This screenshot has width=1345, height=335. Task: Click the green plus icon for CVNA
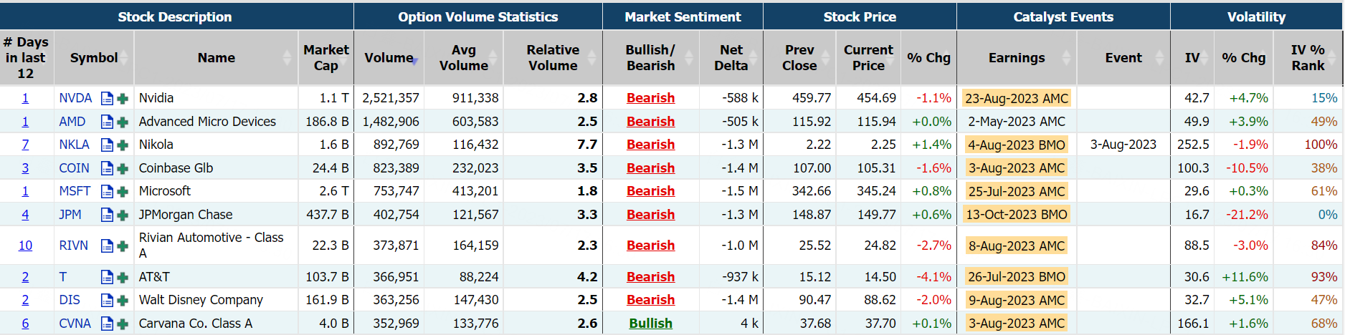pyautogui.click(x=123, y=324)
